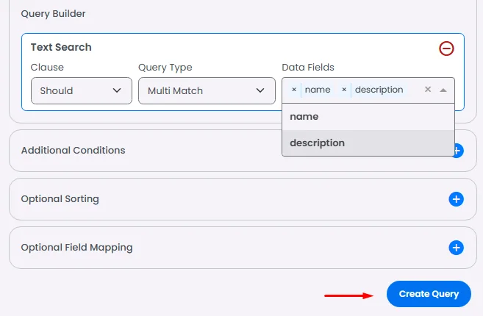Viewport: 483px width, 316px height.
Task: Clear all selected Data Fields
Action: click(x=428, y=90)
